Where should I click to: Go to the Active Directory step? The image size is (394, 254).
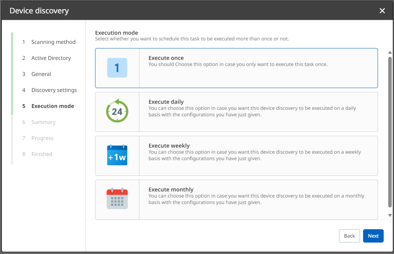click(x=51, y=58)
